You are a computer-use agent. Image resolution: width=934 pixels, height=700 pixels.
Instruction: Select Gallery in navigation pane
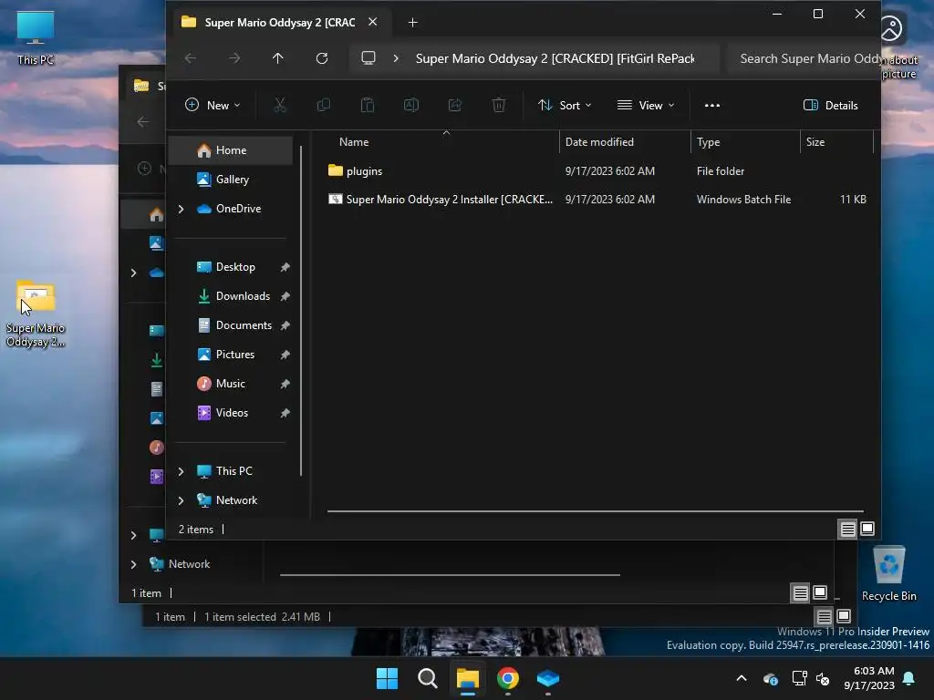tap(231, 180)
